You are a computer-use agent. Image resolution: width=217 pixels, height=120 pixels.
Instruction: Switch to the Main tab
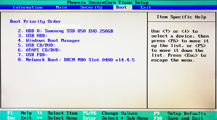(x=61, y=7)
